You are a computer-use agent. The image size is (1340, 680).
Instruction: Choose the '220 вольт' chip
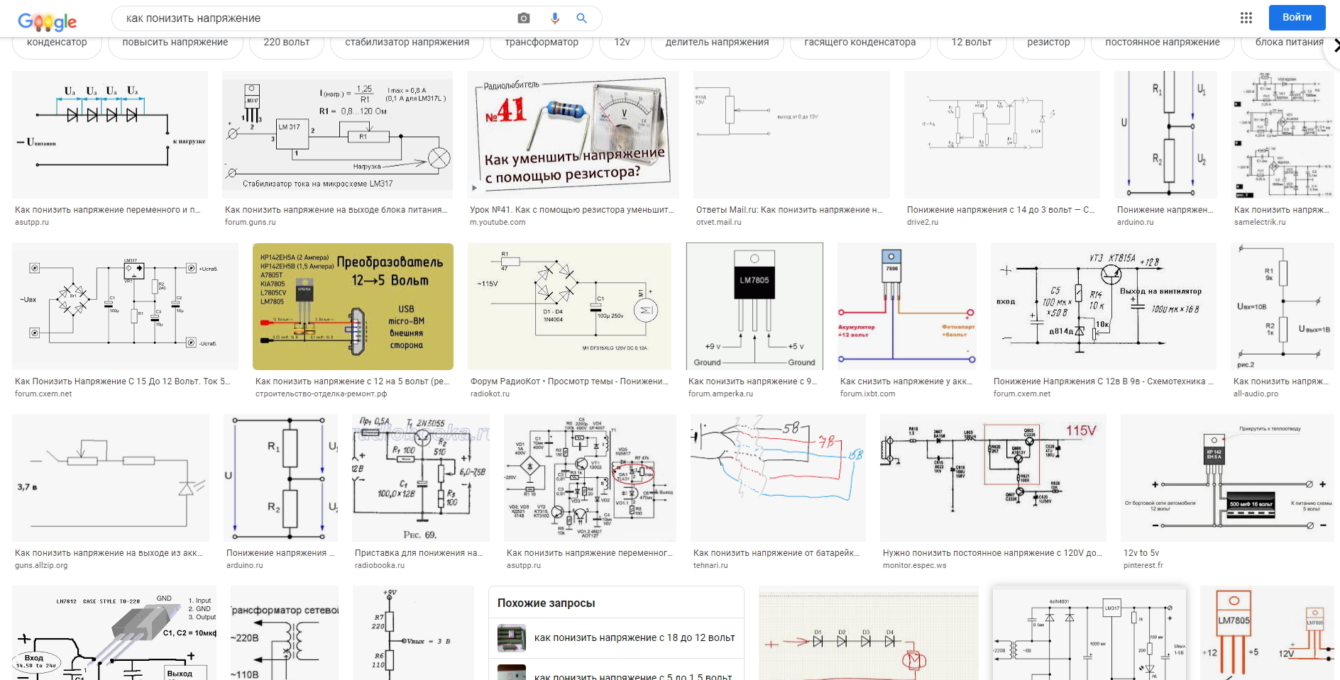286,43
